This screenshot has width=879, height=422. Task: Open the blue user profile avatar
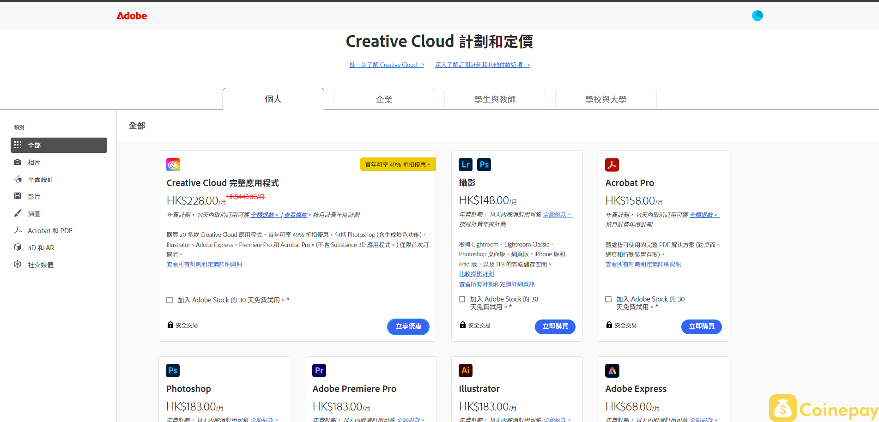click(758, 16)
